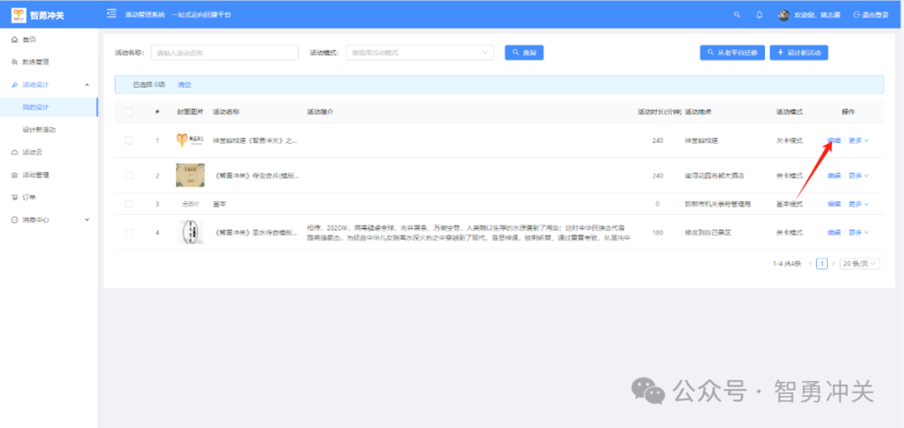The width and height of the screenshot is (904, 428).
Task: Open 更多 menu for the 南浔花园名都大酒店 row
Action: 859,175
